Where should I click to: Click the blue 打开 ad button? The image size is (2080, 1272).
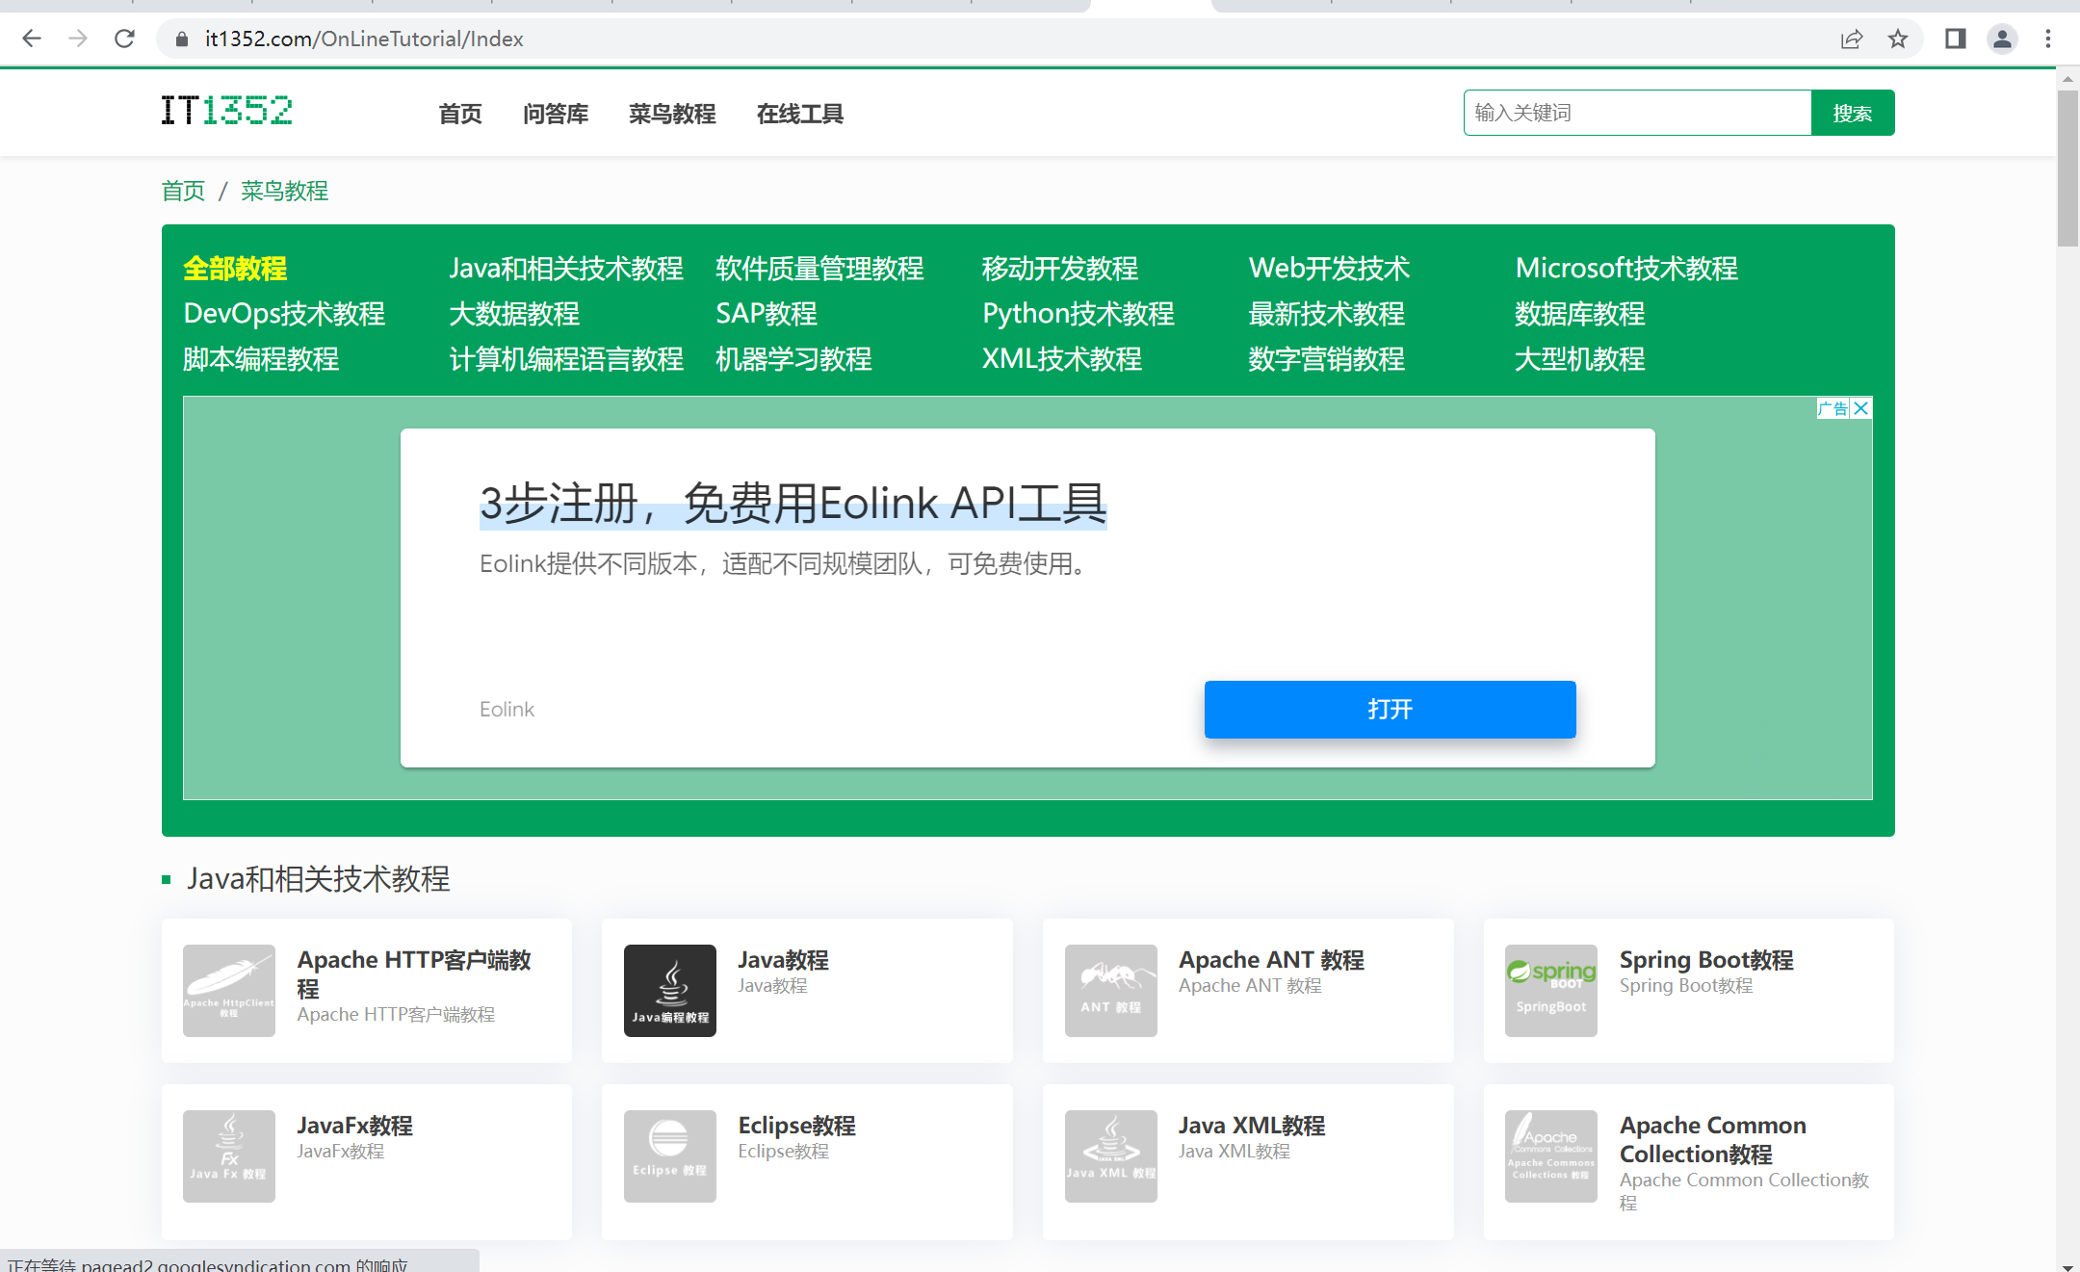(x=1390, y=710)
